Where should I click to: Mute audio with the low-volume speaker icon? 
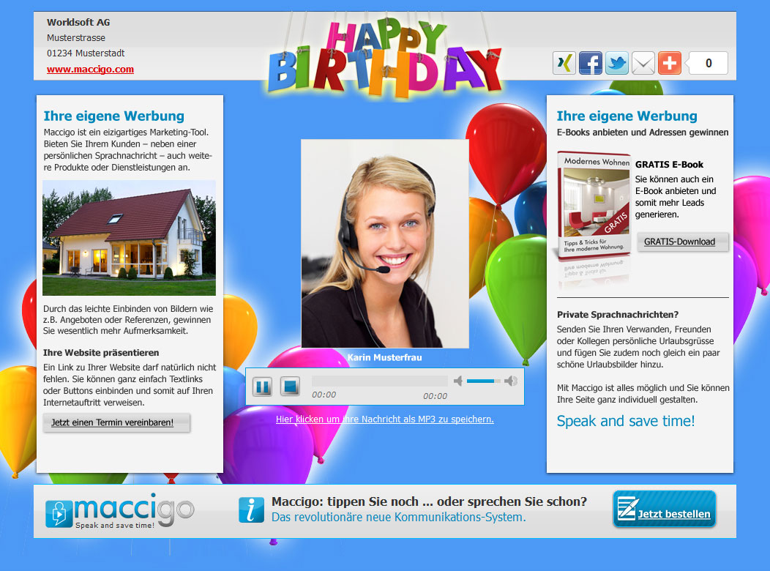(458, 381)
